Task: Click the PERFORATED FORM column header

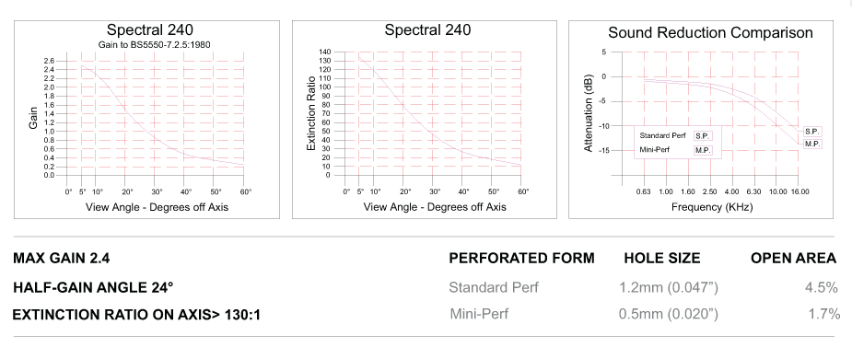Action: (521, 258)
